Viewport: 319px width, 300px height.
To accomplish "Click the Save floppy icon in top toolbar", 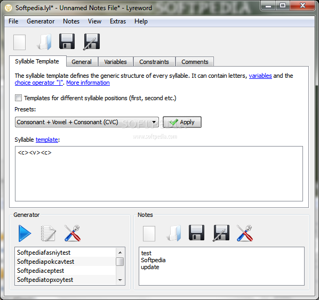I will tap(67, 42).
